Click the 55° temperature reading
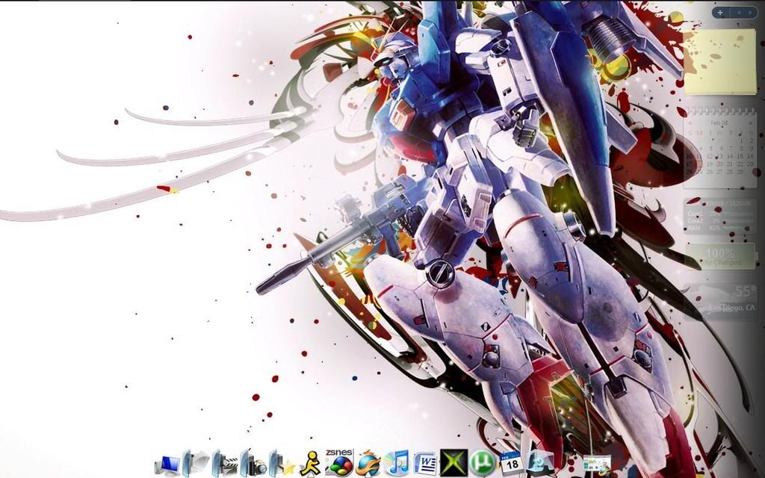This screenshot has height=478, width=765. point(745,292)
